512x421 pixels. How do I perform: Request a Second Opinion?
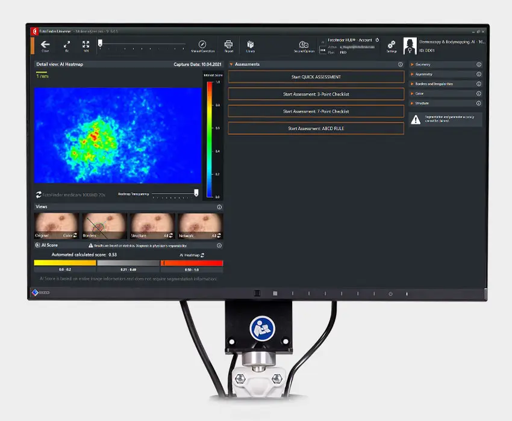click(x=304, y=45)
